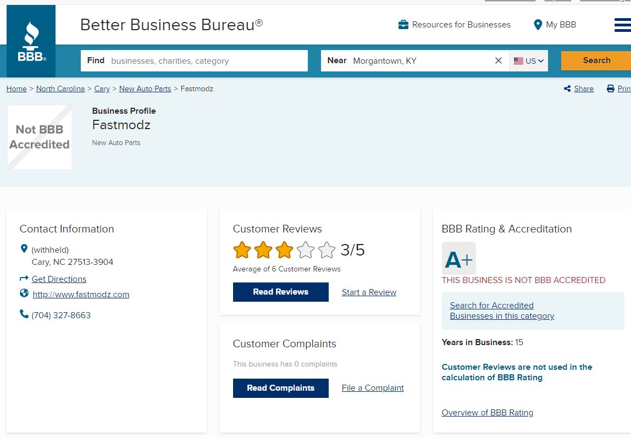Click Customer Reviews not used in calculation link
This screenshot has height=438, width=631.
(517, 372)
